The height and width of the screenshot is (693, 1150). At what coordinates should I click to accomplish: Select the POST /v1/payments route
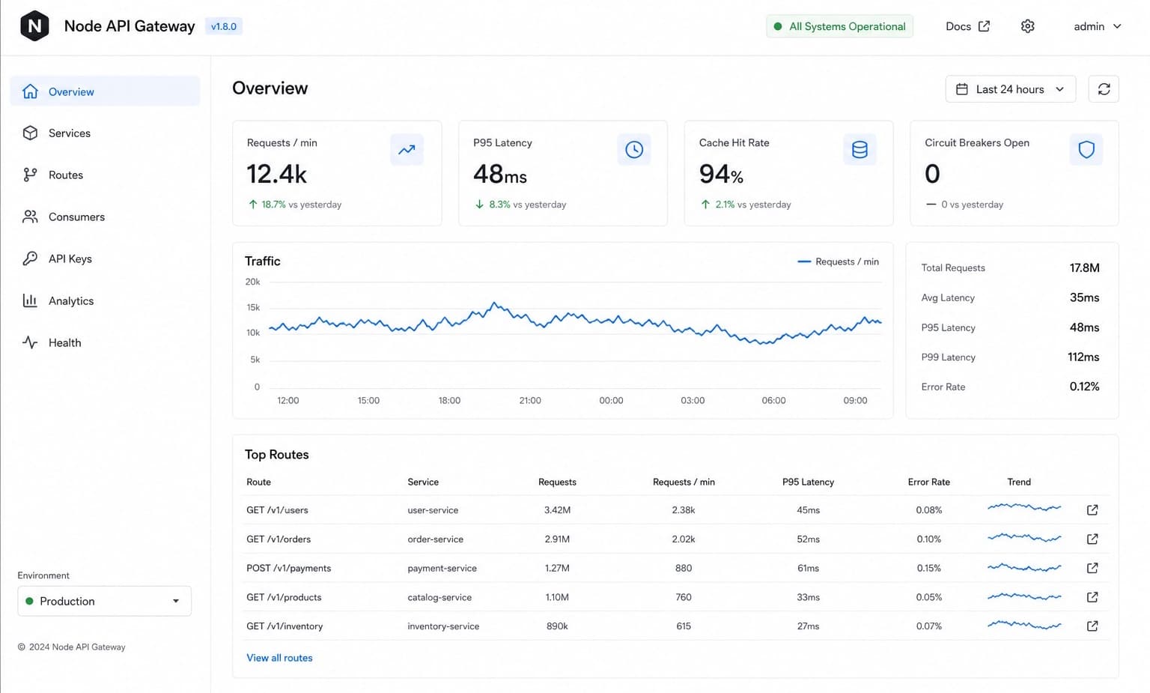pyautogui.click(x=288, y=568)
